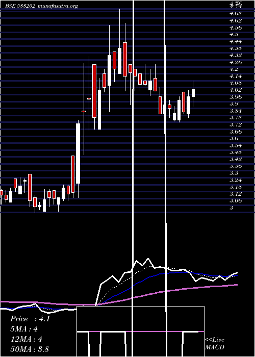Click the BSE 533202 munafasutra.org title
Screen dimensions: 255x357
click(x=42, y=6)
